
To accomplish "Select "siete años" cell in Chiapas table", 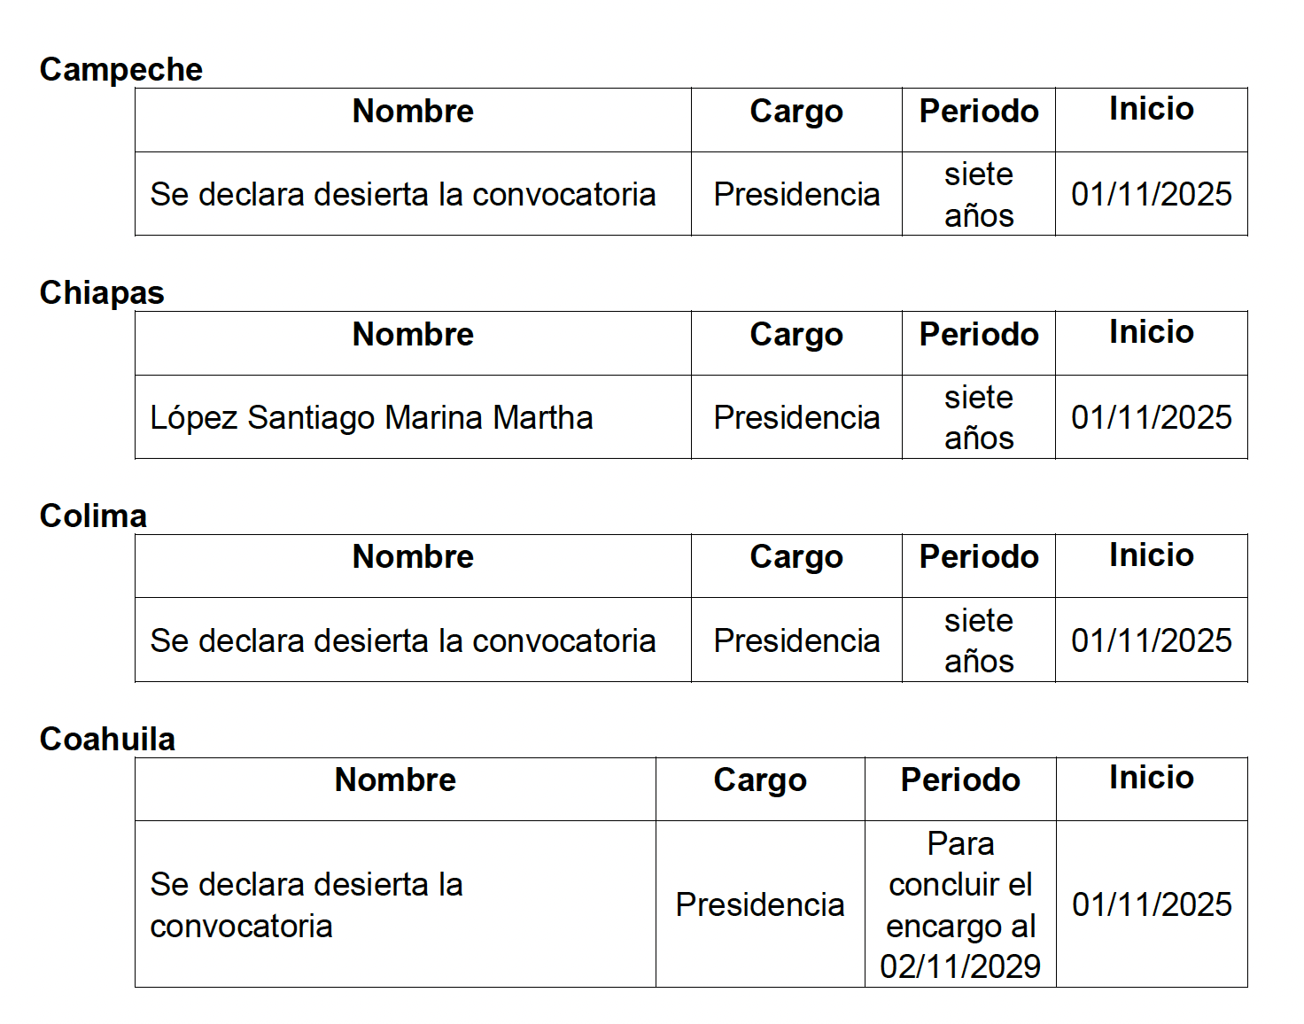I will [978, 417].
